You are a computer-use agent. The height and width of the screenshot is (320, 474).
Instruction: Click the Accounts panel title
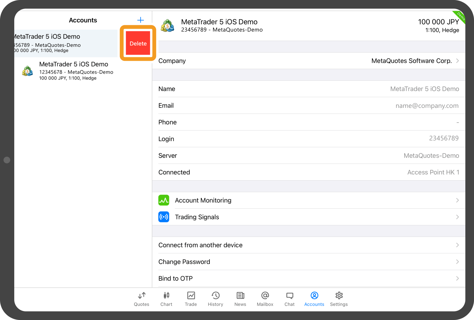83,20
